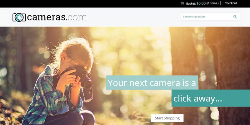Screen dimensions: 250x125
Task: Click the camera aperture logo icon
Action: 19,17
